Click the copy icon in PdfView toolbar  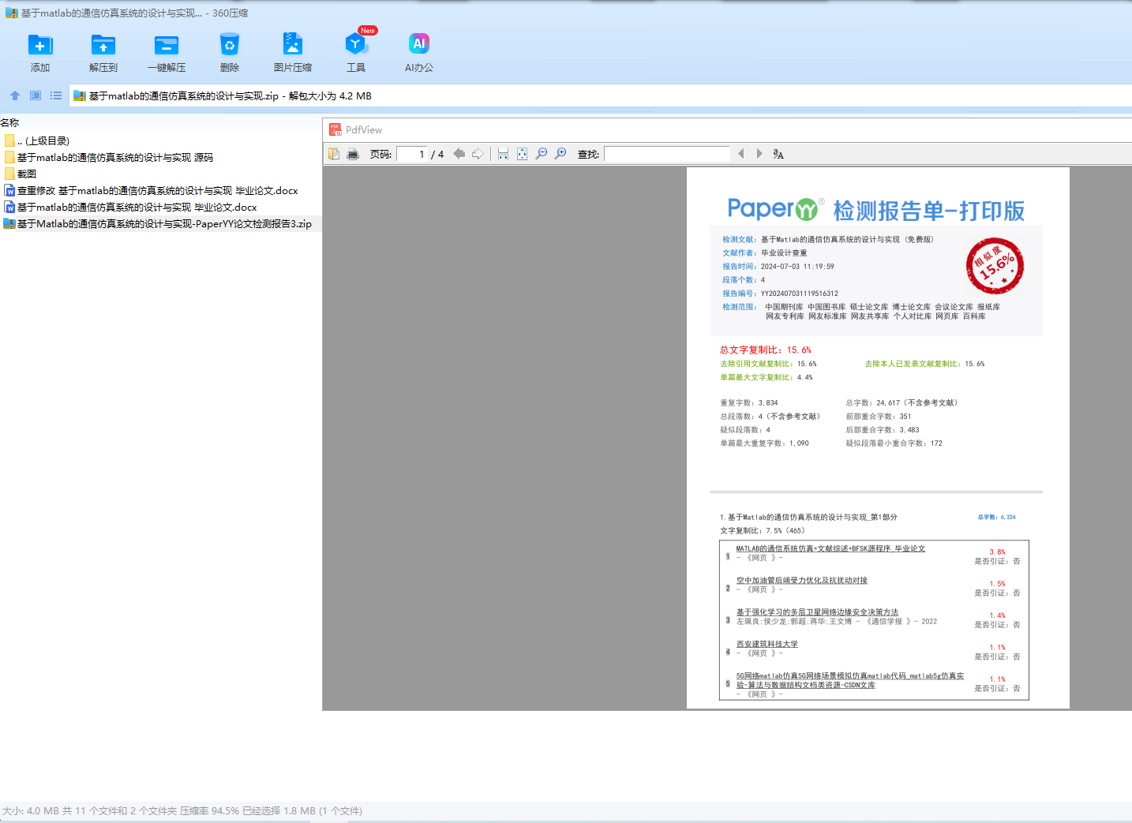click(334, 154)
